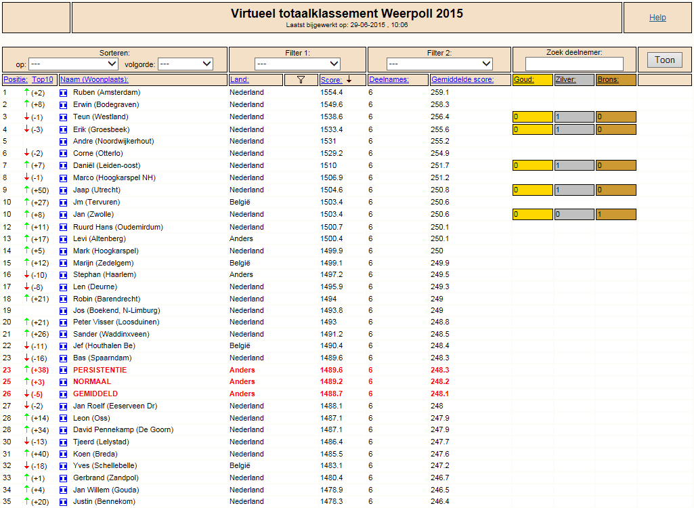Viewport: 694px width, 508px height.
Task: Sort by Naam (Woonplaats) header link
Action: (x=94, y=80)
